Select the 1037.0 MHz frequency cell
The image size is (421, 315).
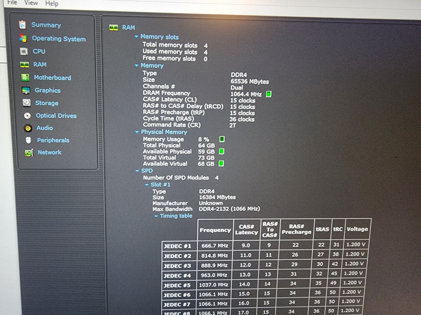[x=214, y=285]
